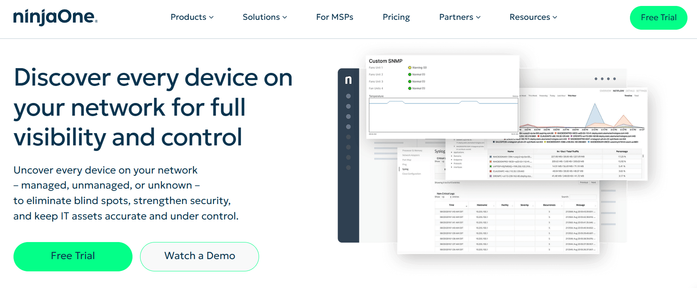Expand the Products dropdown menu
The width and height of the screenshot is (697, 288).
[x=192, y=17]
